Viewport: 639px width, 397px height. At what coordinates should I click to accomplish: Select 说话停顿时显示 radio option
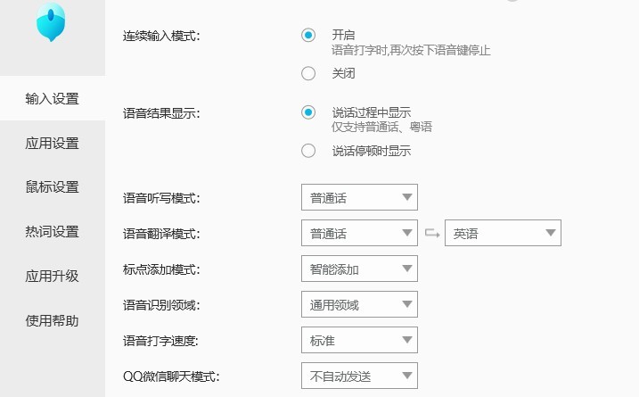coord(308,151)
